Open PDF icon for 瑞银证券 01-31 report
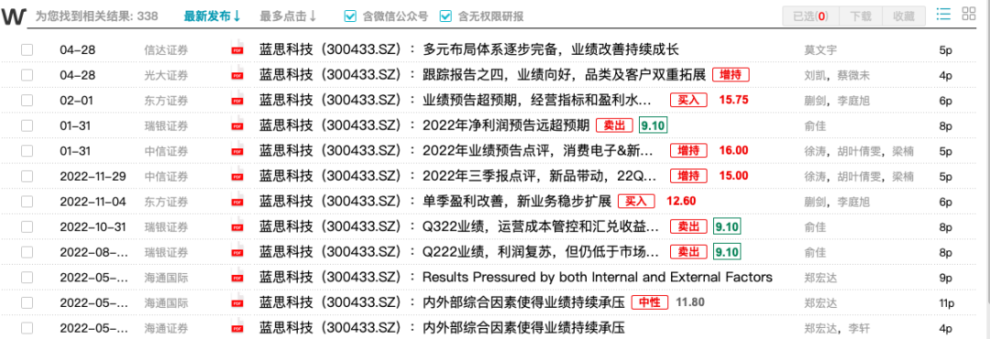The height and width of the screenshot is (339, 990). [237, 126]
